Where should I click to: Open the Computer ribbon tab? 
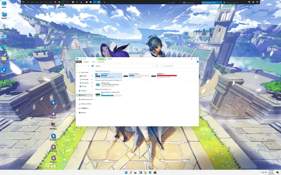(x=86, y=62)
